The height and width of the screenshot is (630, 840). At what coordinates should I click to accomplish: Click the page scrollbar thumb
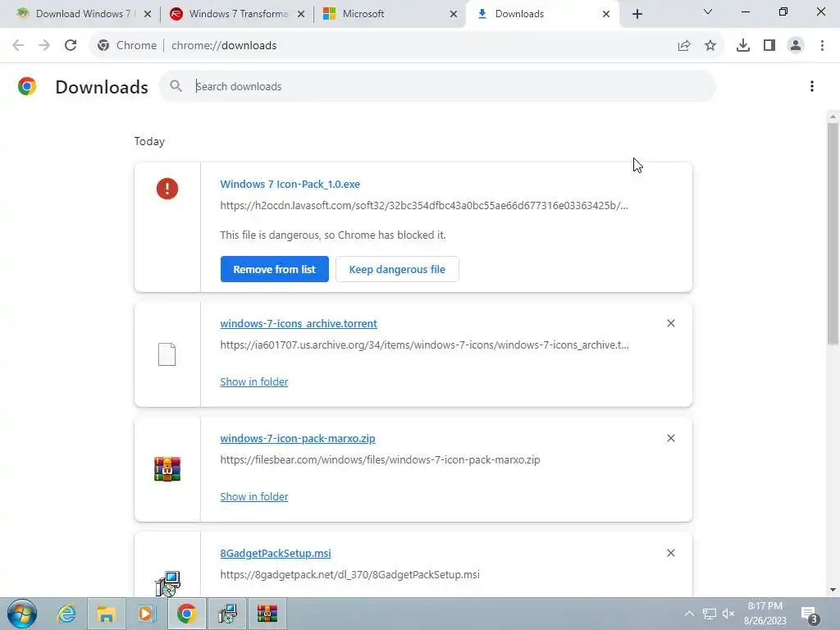pyautogui.click(x=833, y=233)
